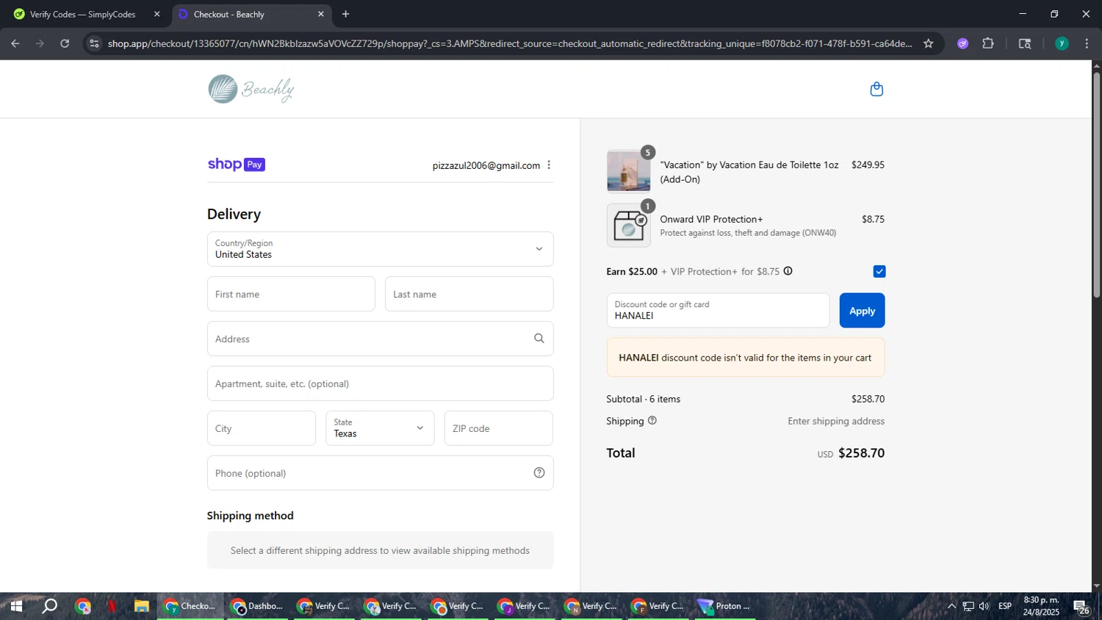The image size is (1102, 620).
Task: Open the browser Extensions puzzle icon
Action: point(988,43)
